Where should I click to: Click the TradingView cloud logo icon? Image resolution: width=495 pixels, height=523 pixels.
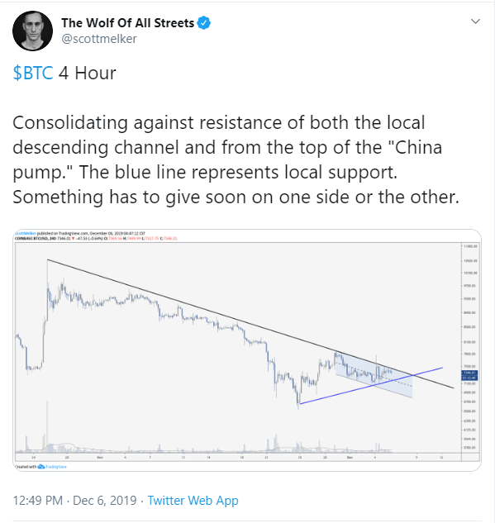click(40, 466)
